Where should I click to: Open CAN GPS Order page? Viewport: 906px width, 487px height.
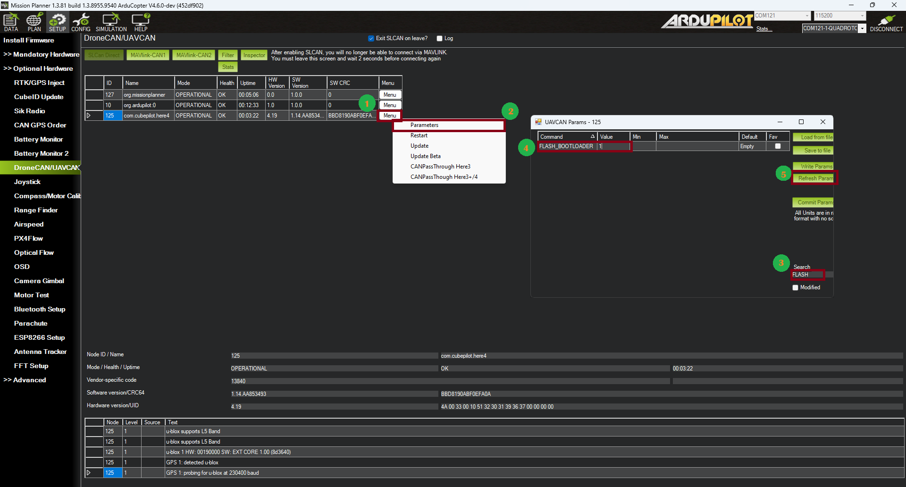[40, 125]
